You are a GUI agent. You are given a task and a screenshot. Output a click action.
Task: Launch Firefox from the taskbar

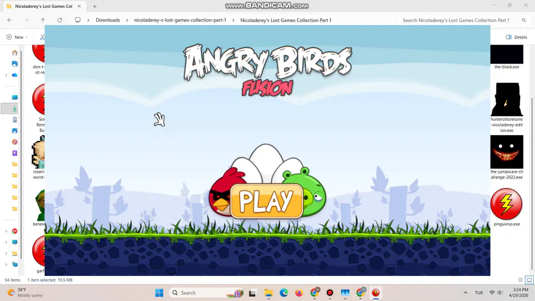(x=299, y=293)
